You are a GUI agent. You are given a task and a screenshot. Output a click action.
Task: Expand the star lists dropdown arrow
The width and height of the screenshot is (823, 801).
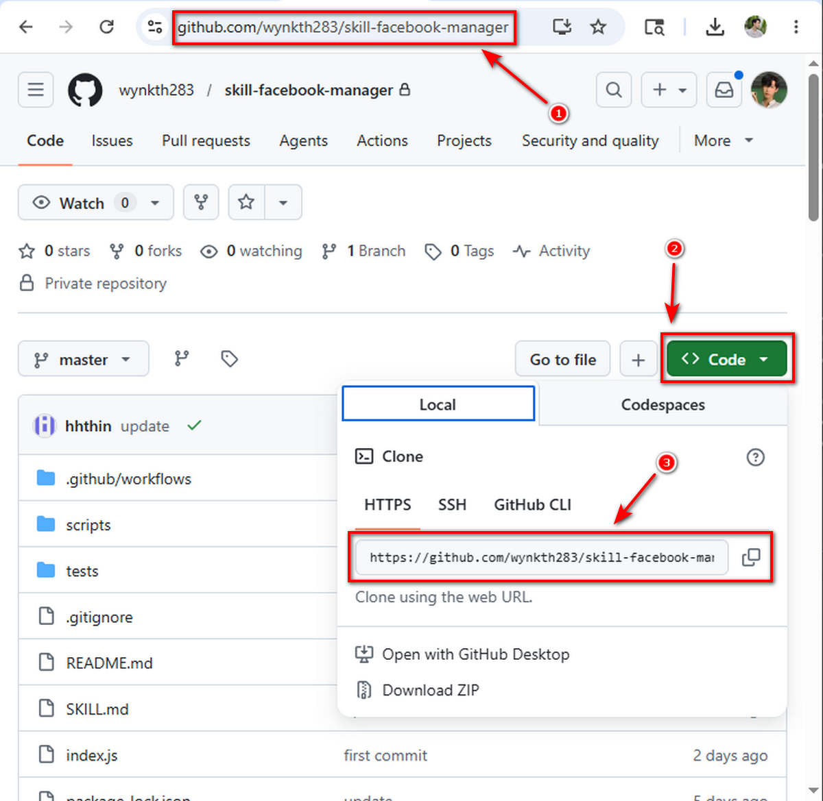tap(283, 202)
